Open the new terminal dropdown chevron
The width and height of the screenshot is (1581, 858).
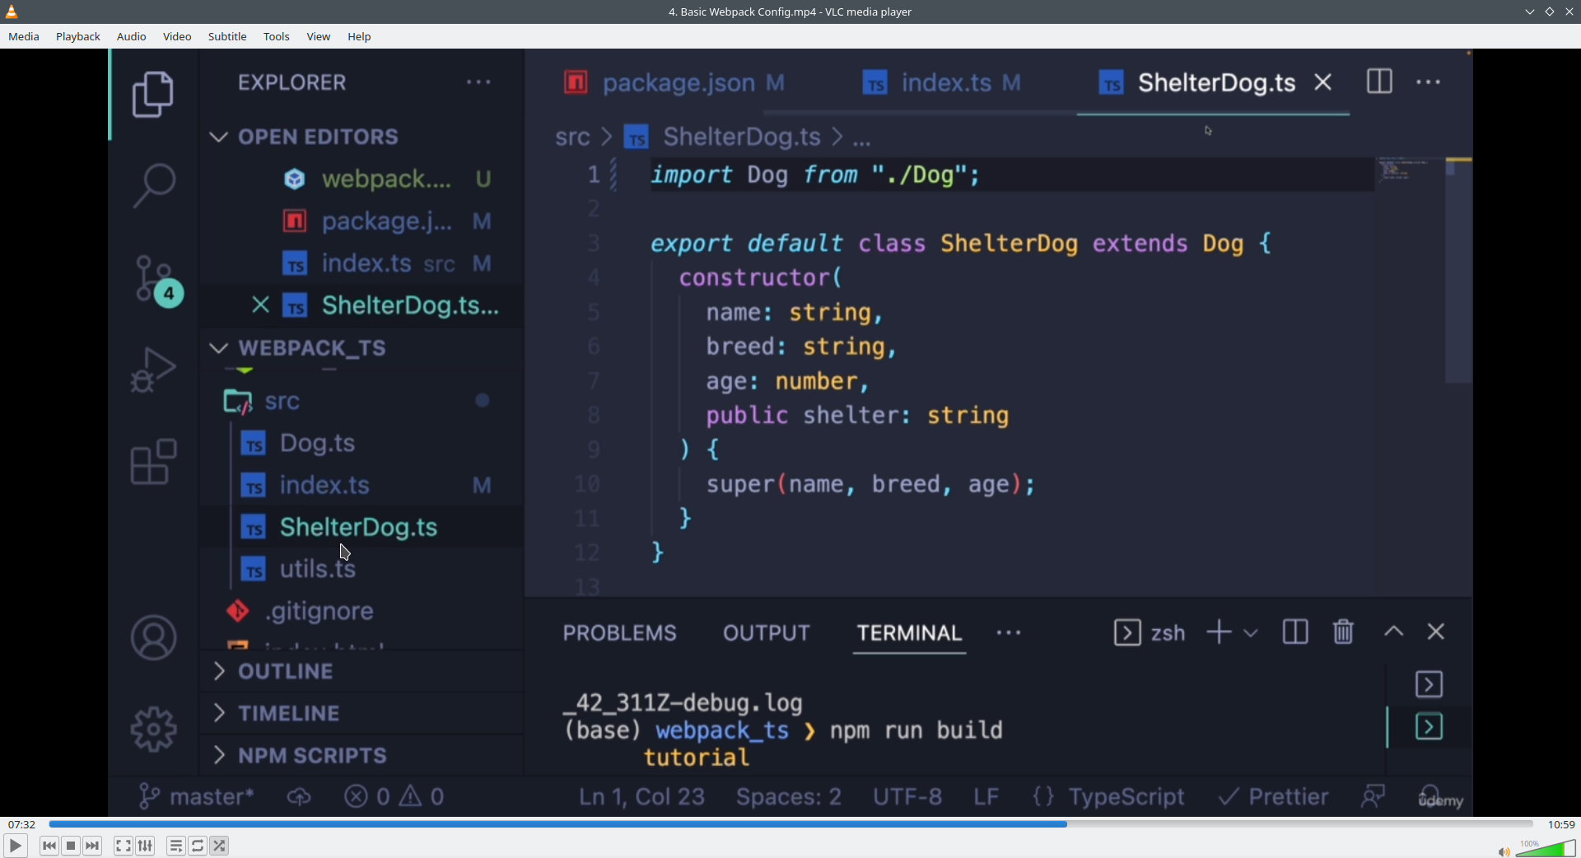point(1251,633)
